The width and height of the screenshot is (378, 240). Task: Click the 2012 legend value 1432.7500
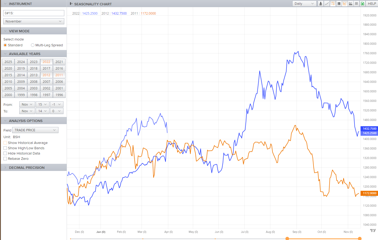tap(119, 13)
